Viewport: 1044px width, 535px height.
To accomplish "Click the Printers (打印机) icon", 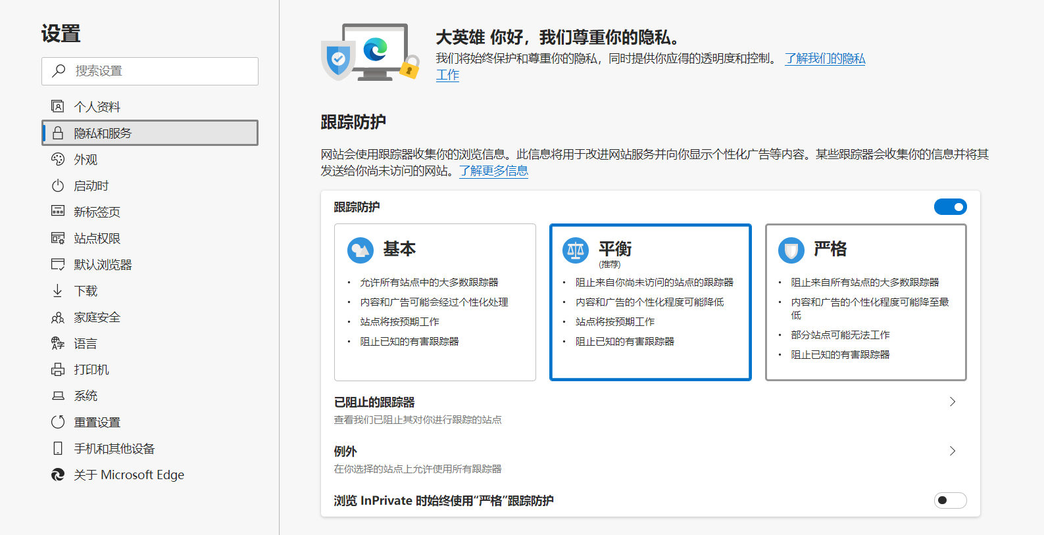I will (x=58, y=369).
